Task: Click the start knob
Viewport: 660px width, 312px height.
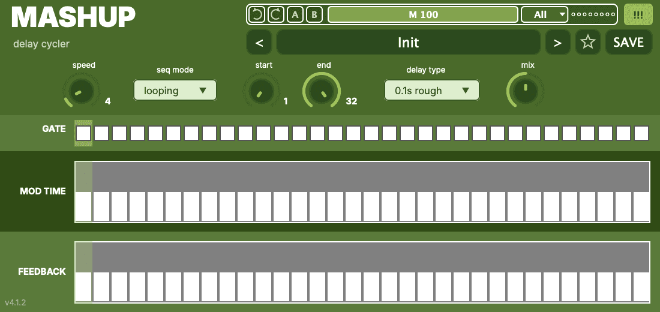Action: [x=262, y=91]
